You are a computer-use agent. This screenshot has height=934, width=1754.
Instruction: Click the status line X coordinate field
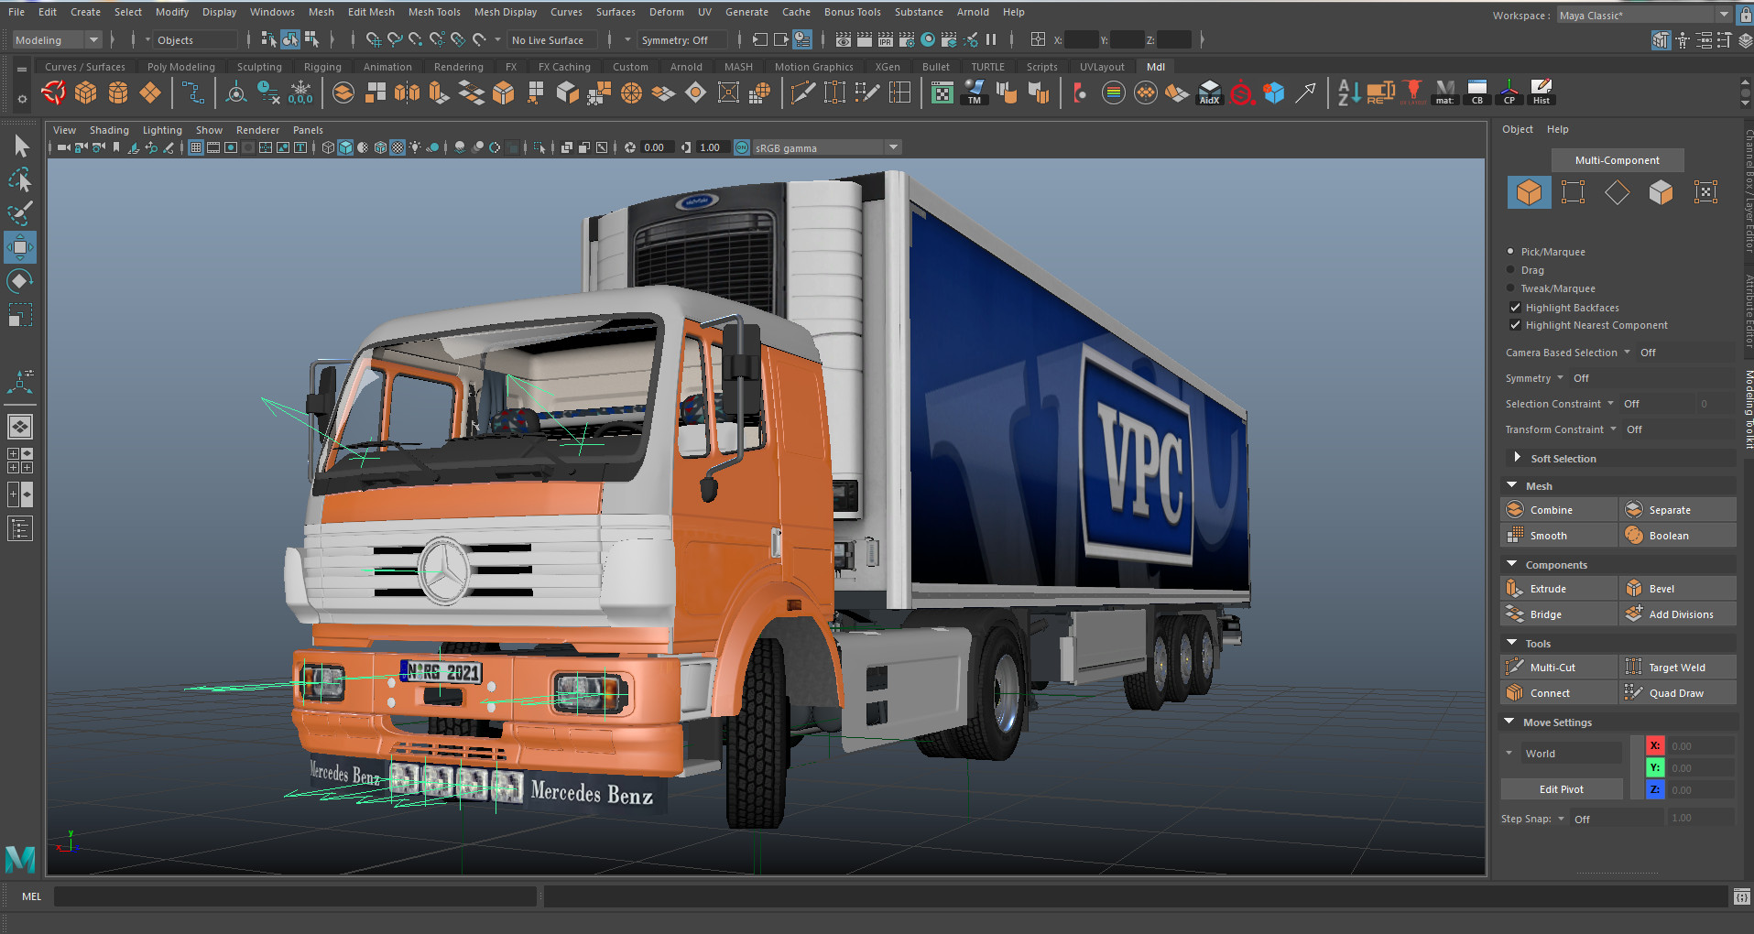[x=1081, y=39]
